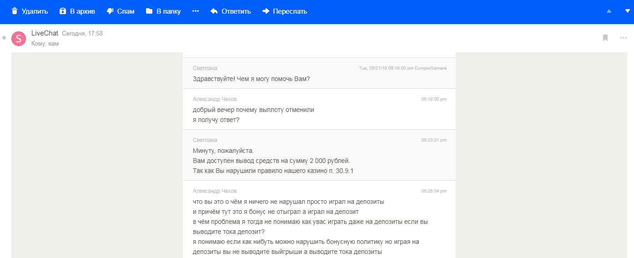Choose the 'В архив' label

click(x=82, y=11)
